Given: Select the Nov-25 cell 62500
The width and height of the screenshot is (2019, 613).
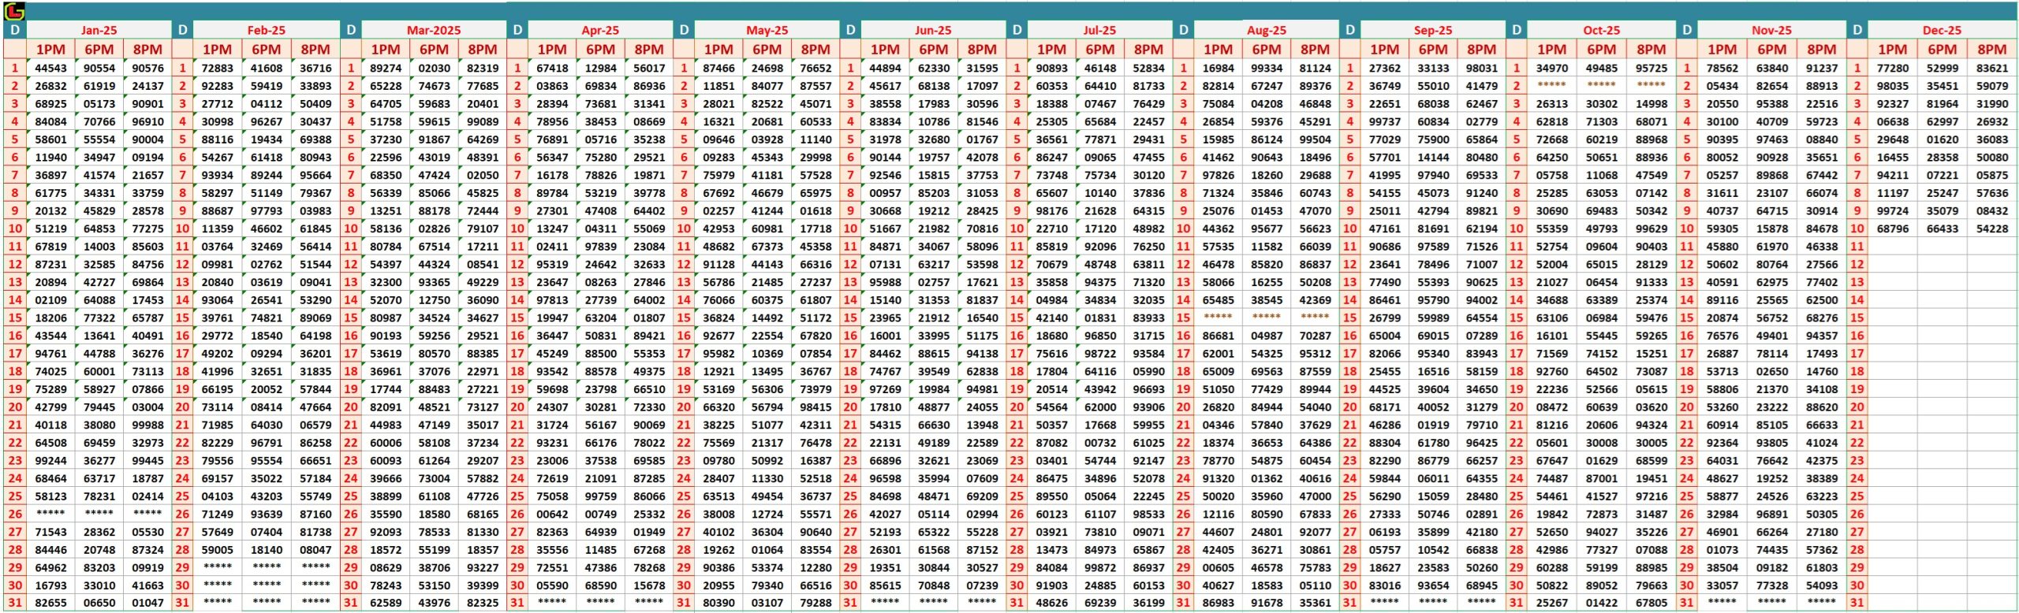Looking at the screenshot, I should 1822,300.
